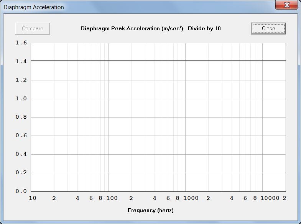Click the 100 frequency axis label

click(112, 198)
